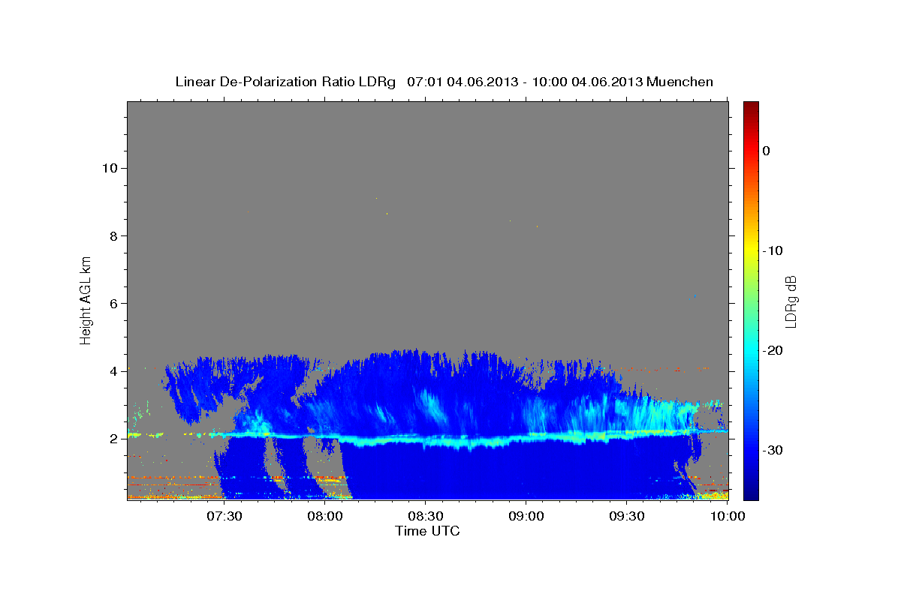Click the "LDRg dB" colorbar label
The width and height of the screenshot is (901, 600).
(790, 301)
